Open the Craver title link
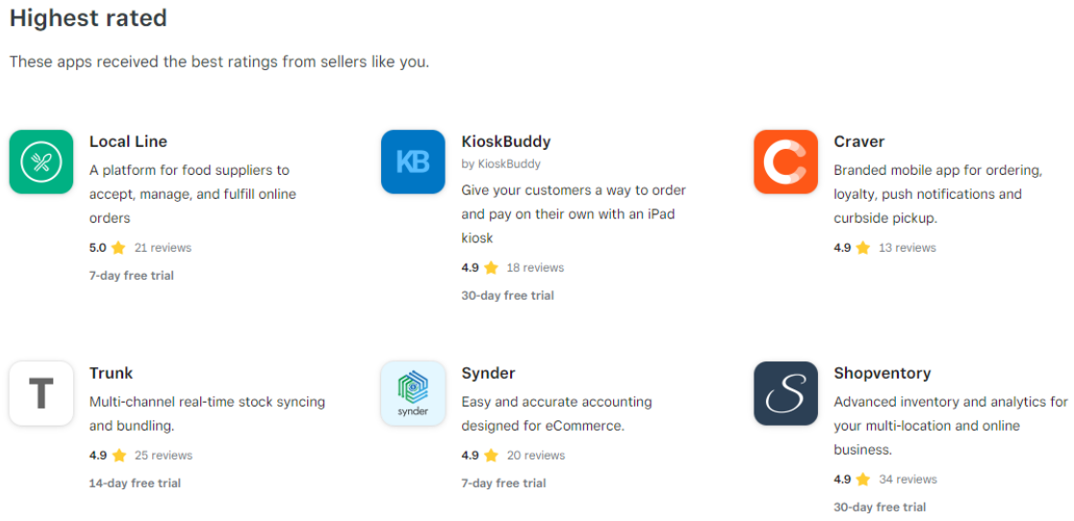Image resolution: width=1074 pixels, height=521 pixels. pyautogui.click(x=859, y=141)
